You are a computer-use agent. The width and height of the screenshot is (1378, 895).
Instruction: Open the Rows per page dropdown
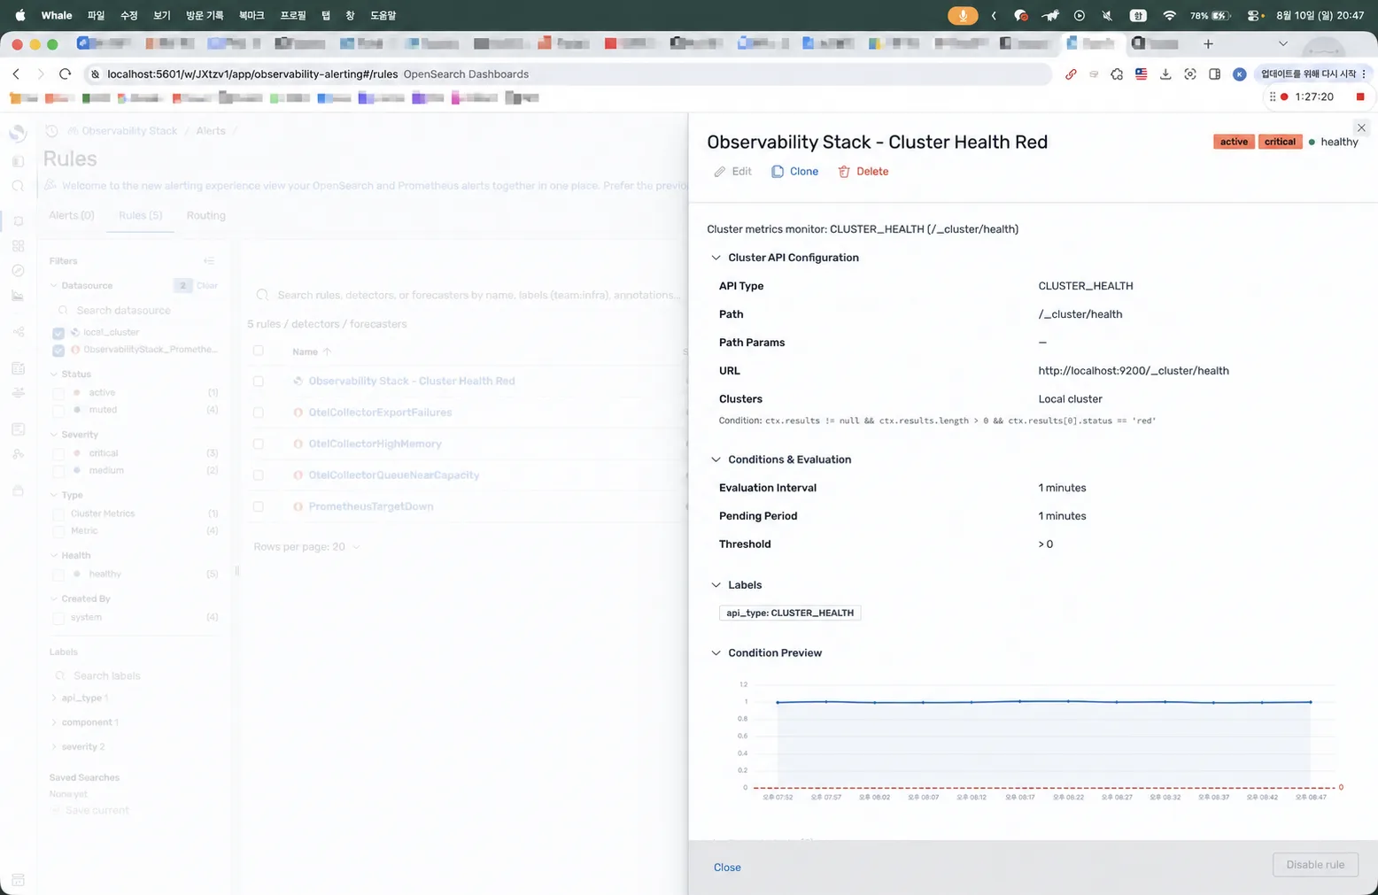[x=306, y=547]
